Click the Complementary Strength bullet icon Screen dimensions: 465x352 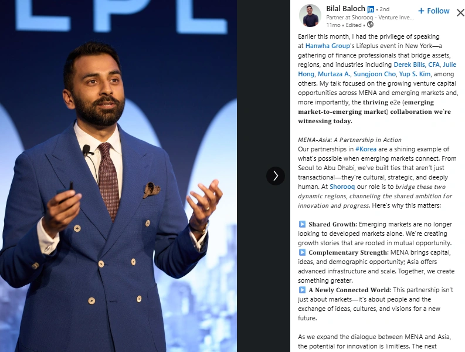click(302, 252)
